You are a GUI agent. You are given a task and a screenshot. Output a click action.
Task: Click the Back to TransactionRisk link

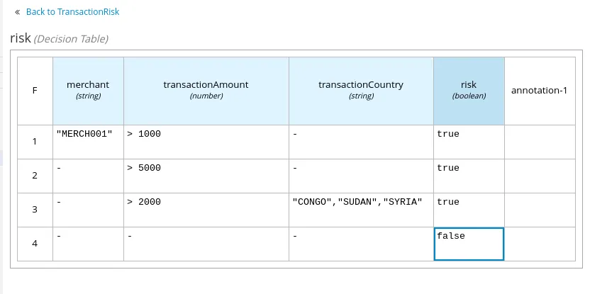[73, 12]
